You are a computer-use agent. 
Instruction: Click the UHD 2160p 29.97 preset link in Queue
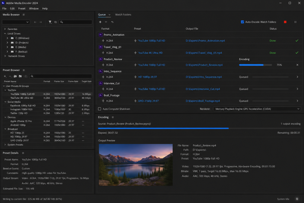click(x=148, y=101)
